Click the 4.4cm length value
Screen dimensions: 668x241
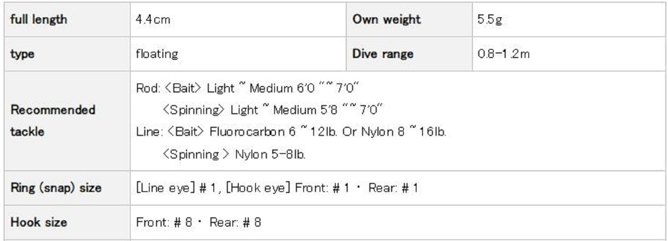click(x=153, y=19)
